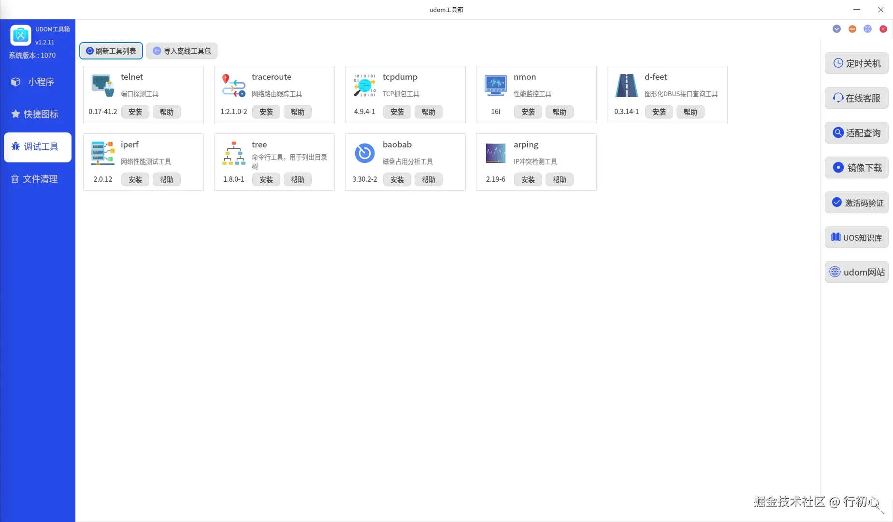Click the 刷新工具列表 refresh button
This screenshot has height=522, width=893.
coord(111,51)
